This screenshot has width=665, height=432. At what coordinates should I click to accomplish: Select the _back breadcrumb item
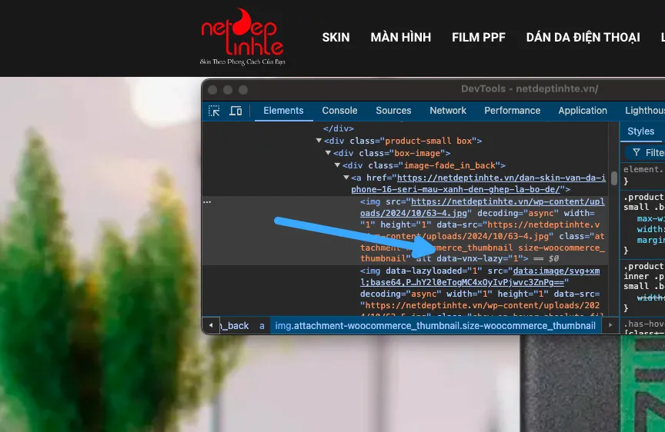(235, 326)
